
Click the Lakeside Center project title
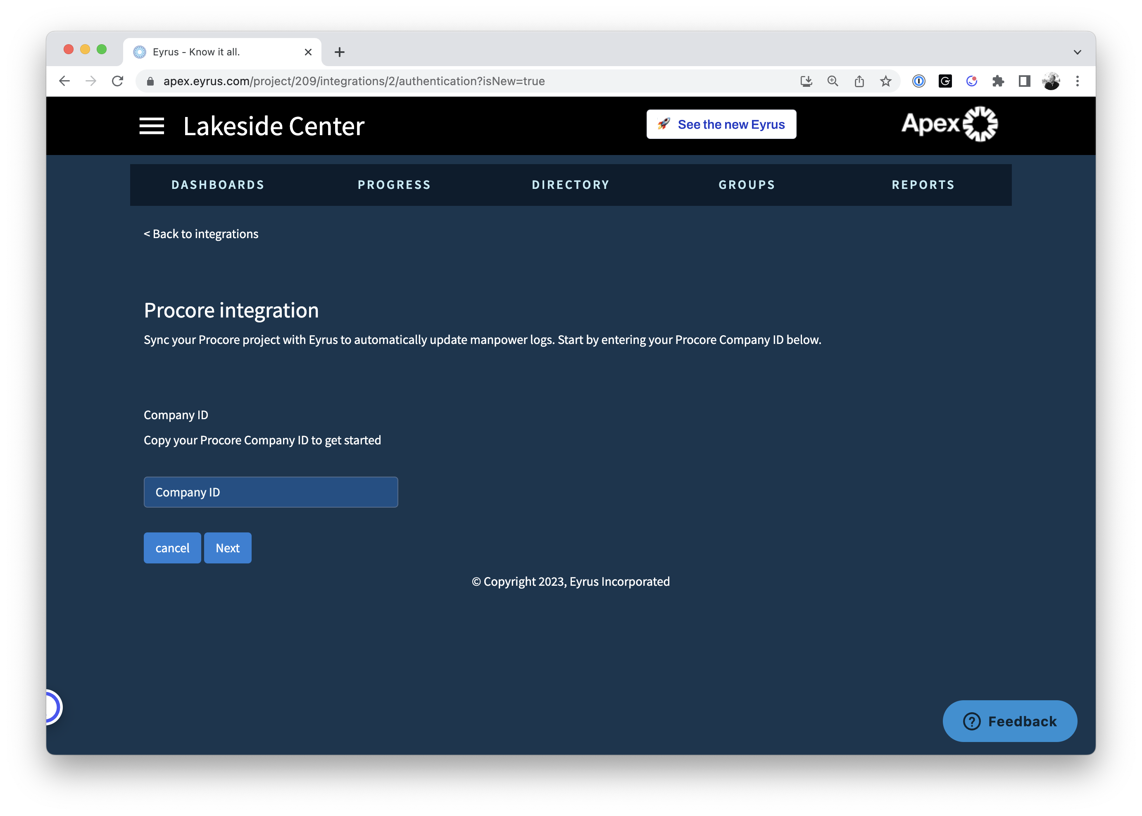click(x=274, y=126)
